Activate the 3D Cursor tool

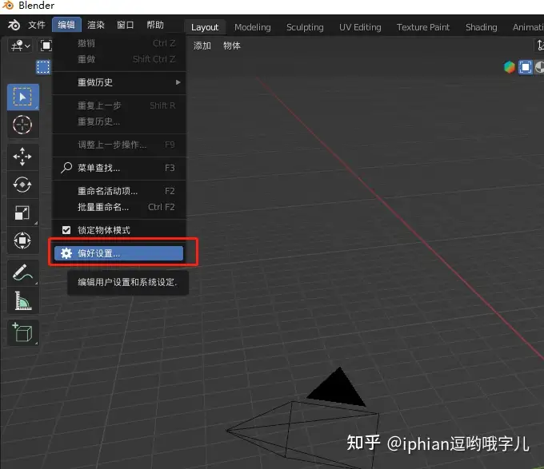pyautogui.click(x=23, y=125)
